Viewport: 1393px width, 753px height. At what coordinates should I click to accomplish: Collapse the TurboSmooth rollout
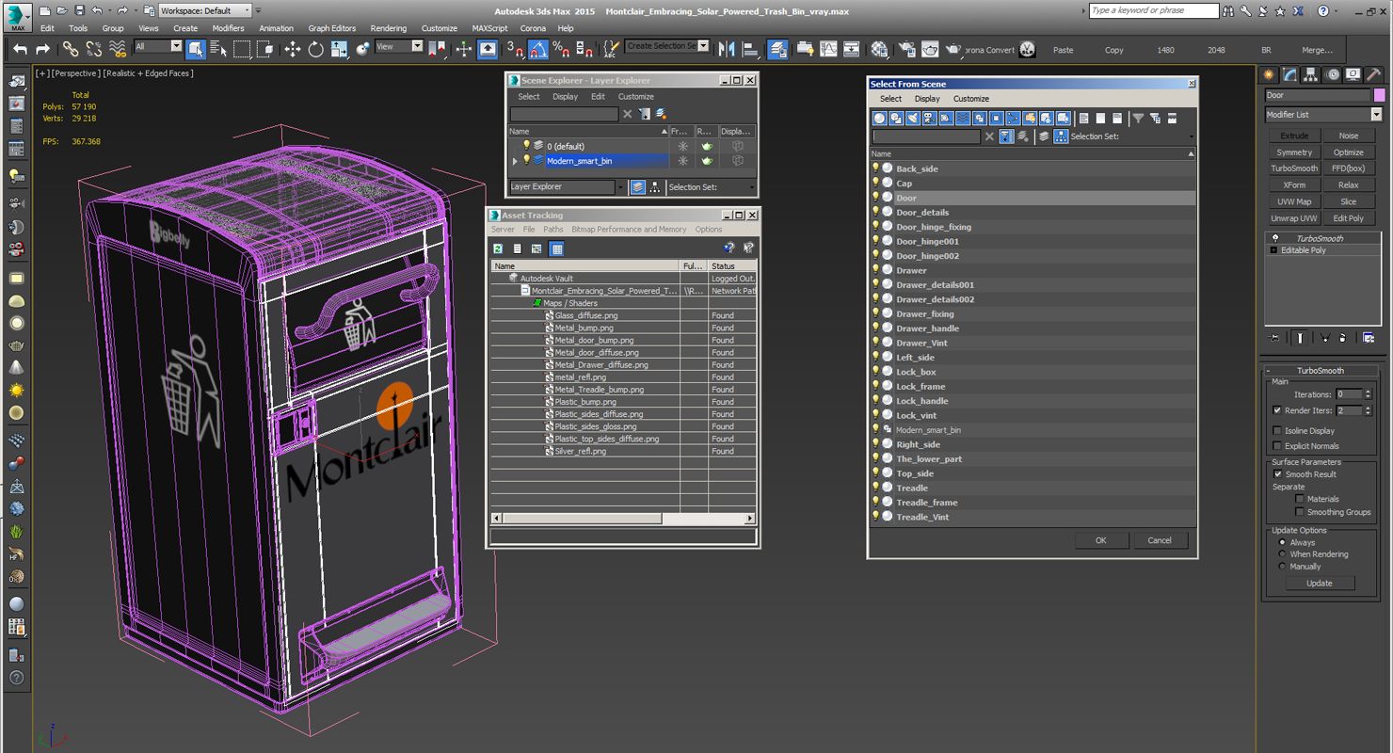(x=1321, y=371)
